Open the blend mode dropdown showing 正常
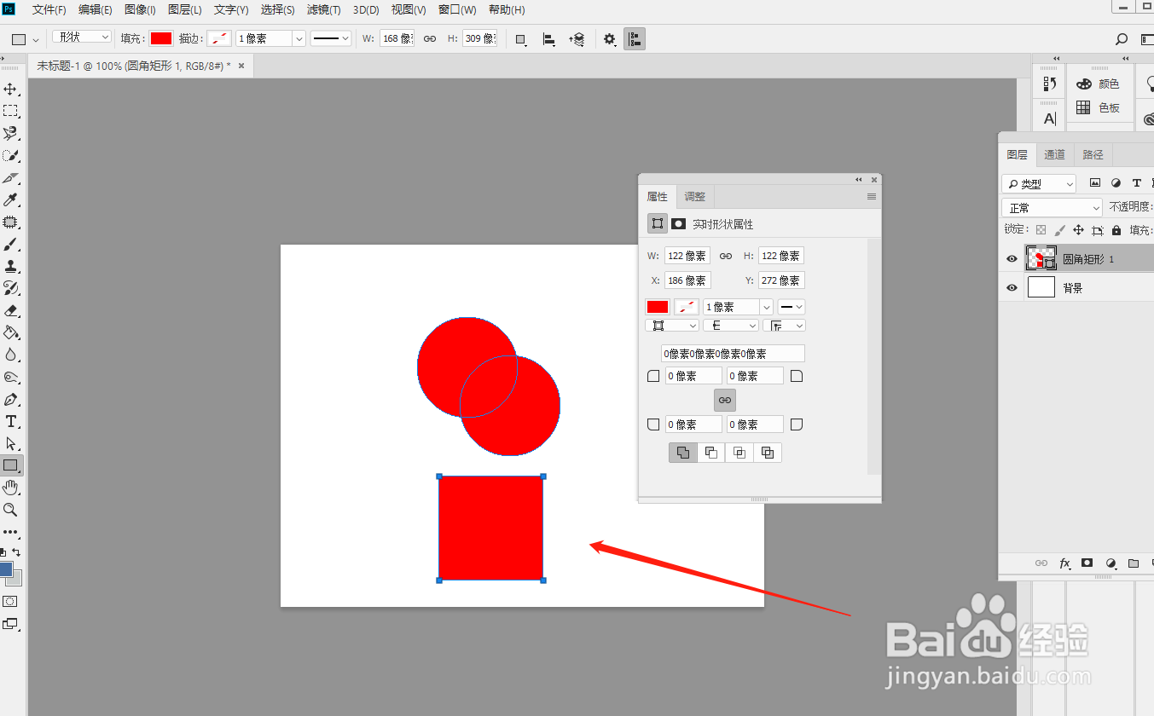 [1052, 207]
